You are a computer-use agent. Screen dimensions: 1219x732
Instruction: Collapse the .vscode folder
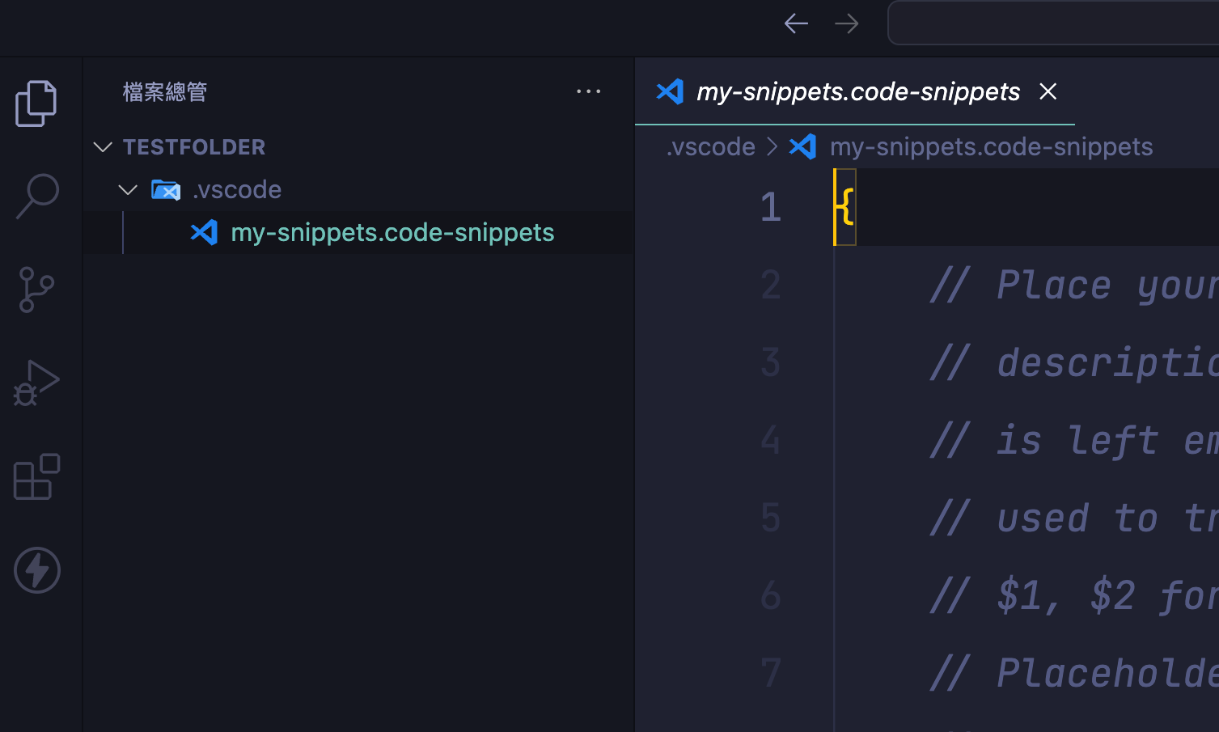(127, 189)
